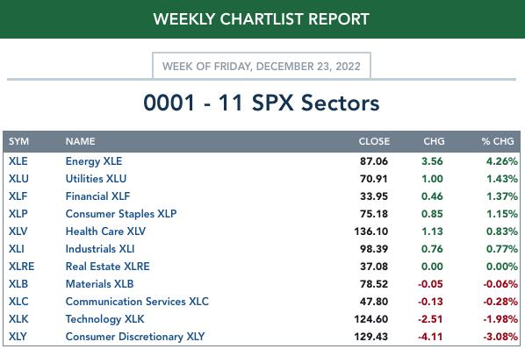Image resolution: width=525 pixels, height=349 pixels.
Task: Click the XLI symbol link
Action: click(x=17, y=249)
